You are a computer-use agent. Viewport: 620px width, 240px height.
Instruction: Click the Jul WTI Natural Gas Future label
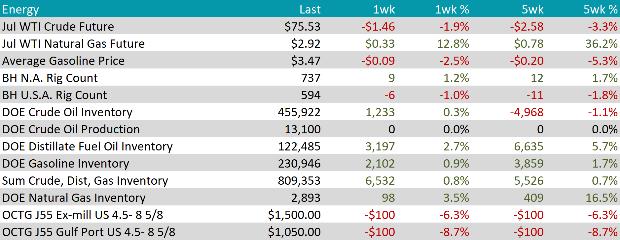tap(73, 44)
